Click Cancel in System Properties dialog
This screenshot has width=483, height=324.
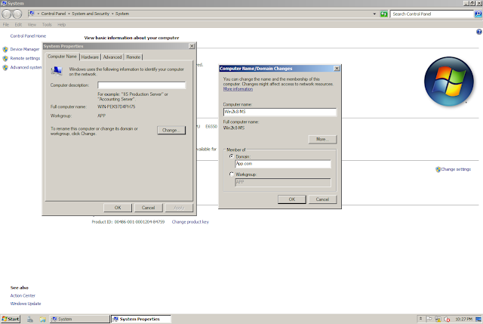tap(148, 208)
